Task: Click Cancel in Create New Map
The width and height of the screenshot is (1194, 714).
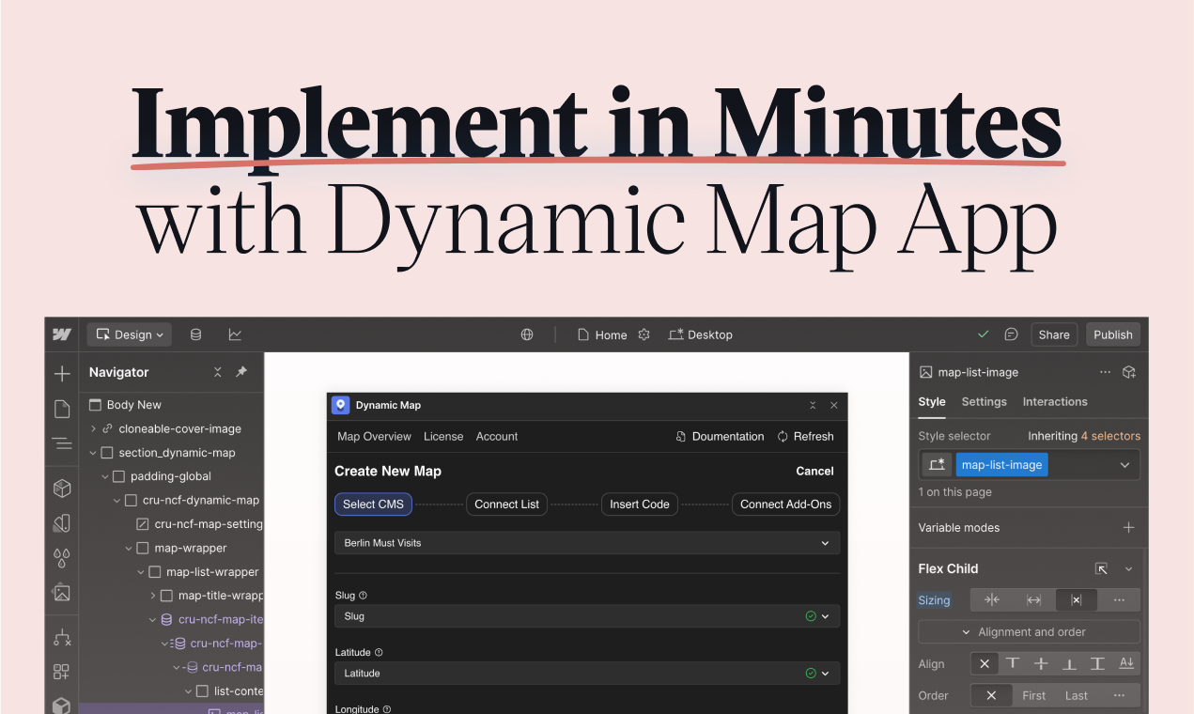Action: (814, 471)
